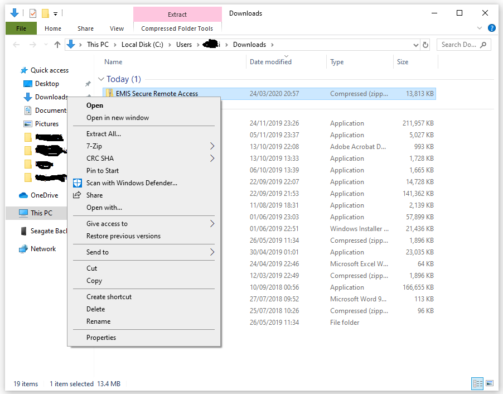Screen dimensions: 503x394
Task: Select Extract All from context menu
Action: coord(104,134)
